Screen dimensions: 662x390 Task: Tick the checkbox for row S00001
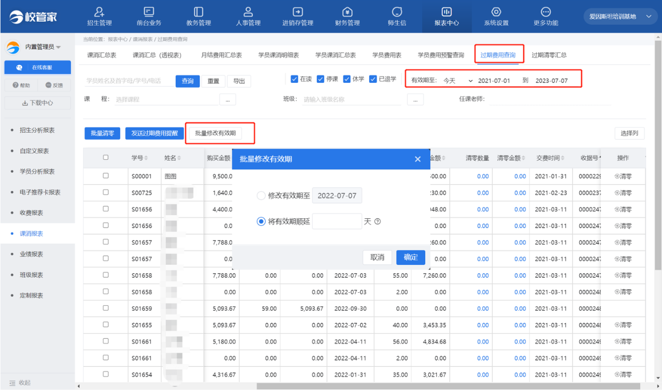(x=106, y=176)
